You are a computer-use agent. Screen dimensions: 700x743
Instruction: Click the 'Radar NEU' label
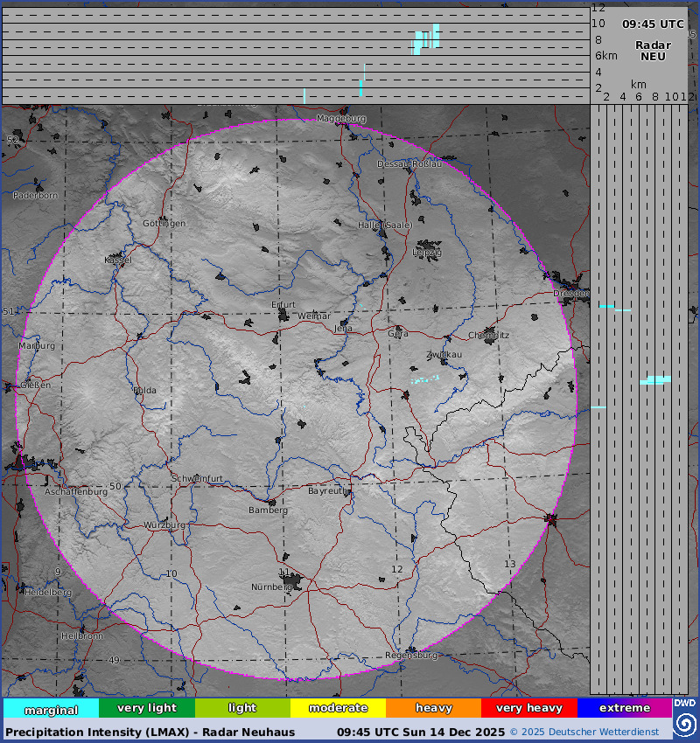click(653, 51)
